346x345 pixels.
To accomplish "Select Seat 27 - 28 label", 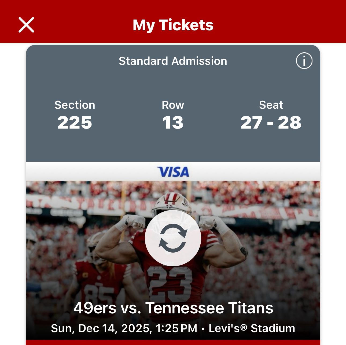I will pos(271,115).
